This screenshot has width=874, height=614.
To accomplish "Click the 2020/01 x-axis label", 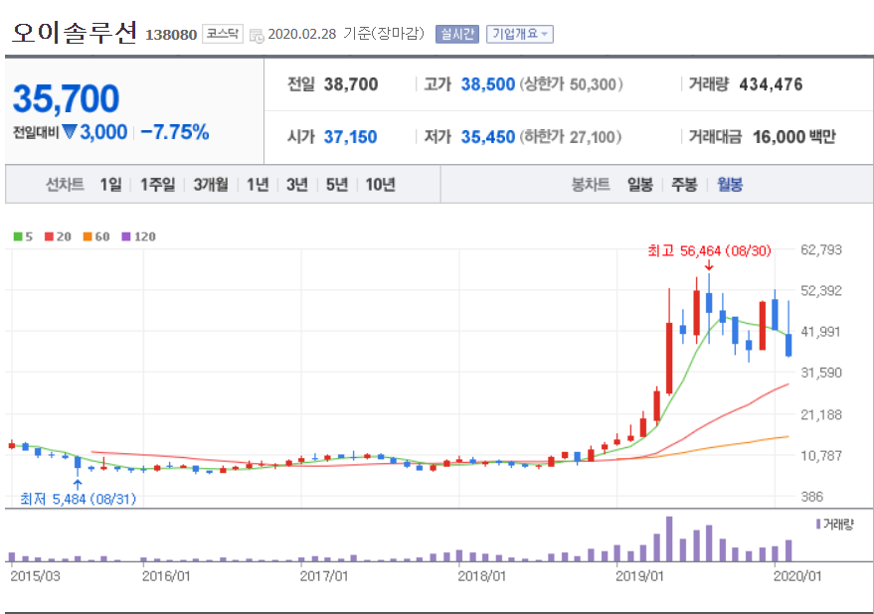I will pyautogui.click(x=797, y=576).
